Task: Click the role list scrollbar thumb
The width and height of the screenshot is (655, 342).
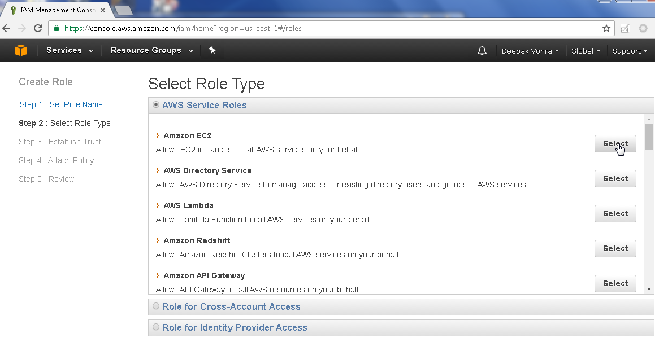Action: 649,137
